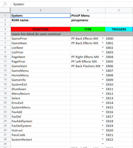
Task: Click the green TYPE header cell
Action: coord(88,29)
